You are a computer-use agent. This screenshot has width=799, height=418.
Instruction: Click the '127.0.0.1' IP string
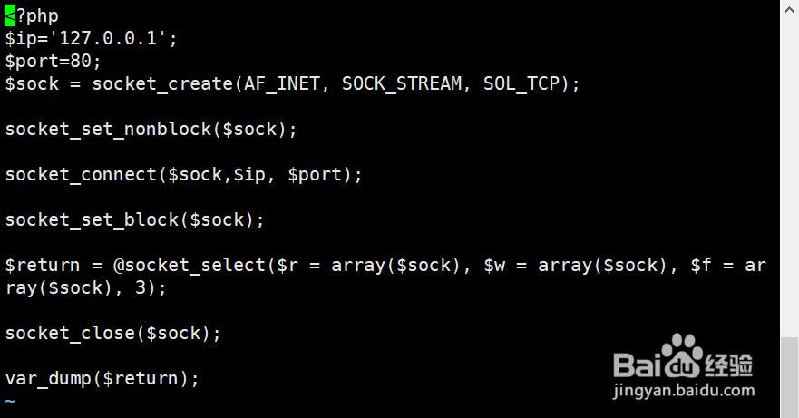click(109, 39)
